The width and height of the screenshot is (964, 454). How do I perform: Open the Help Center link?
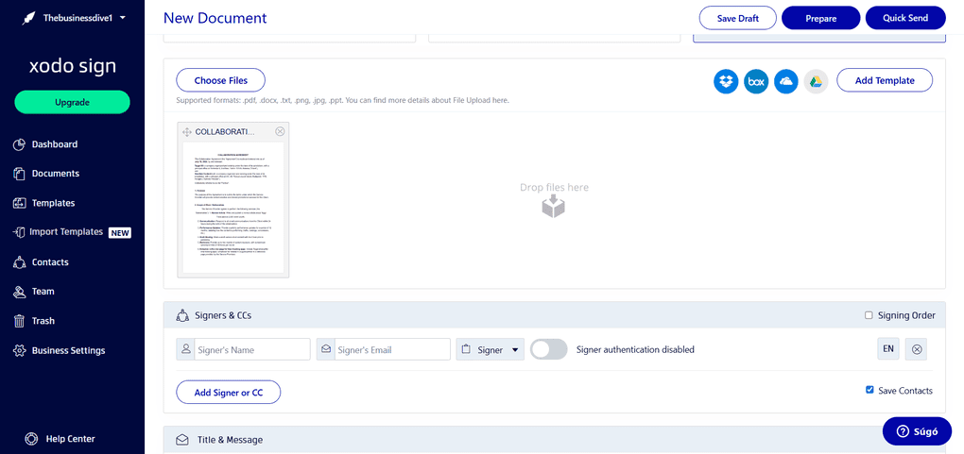point(60,439)
